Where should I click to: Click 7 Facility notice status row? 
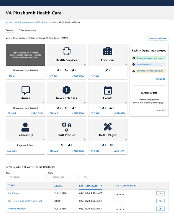[149, 65]
